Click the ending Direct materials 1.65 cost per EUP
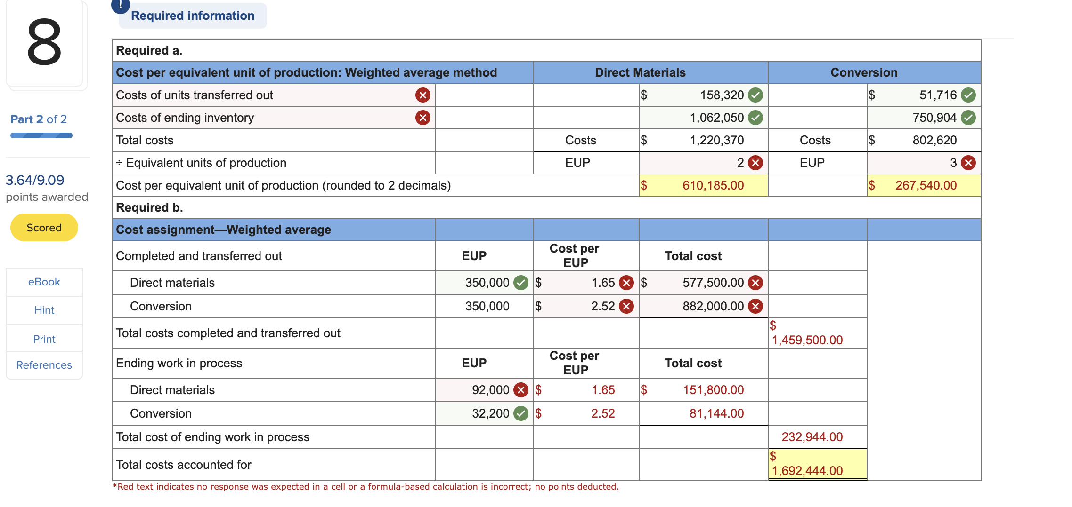Image resolution: width=1072 pixels, height=507 pixels. (x=603, y=390)
